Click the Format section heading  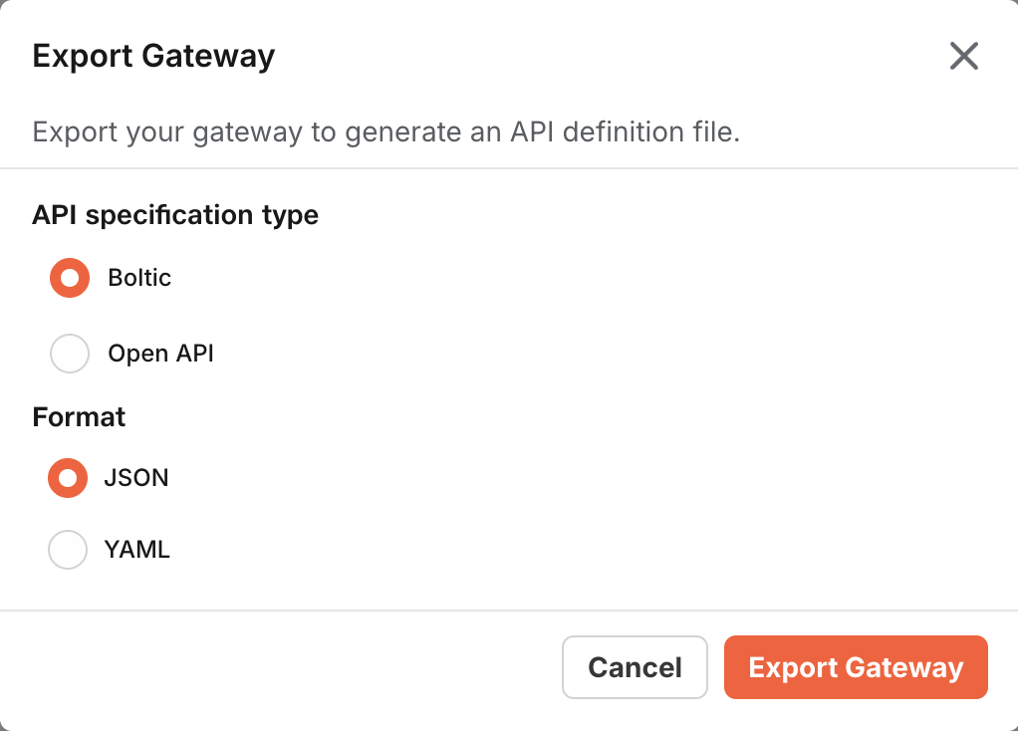(x=79, y=417)
